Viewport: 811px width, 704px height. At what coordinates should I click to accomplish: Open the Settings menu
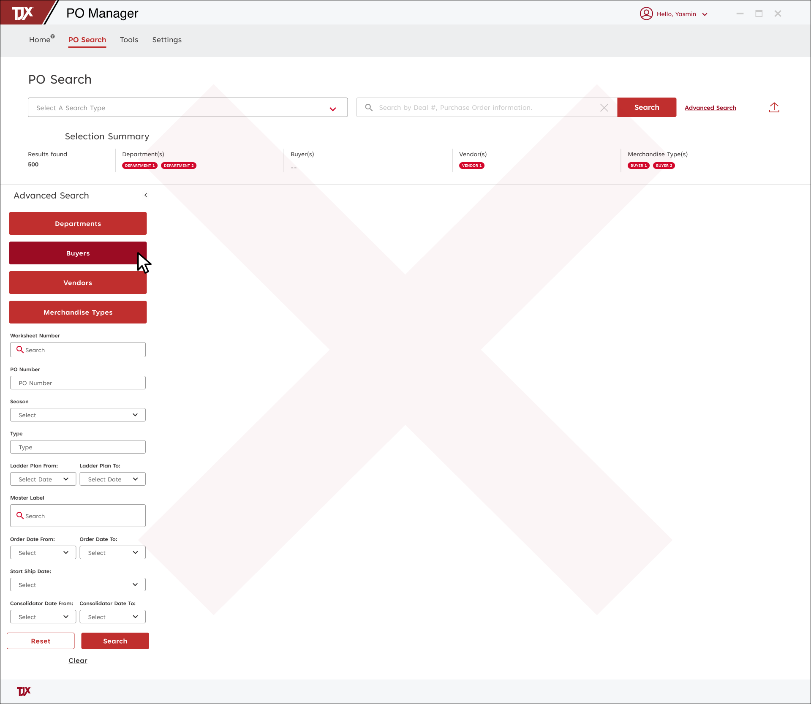pyautogui.click(x=167, y=40)
